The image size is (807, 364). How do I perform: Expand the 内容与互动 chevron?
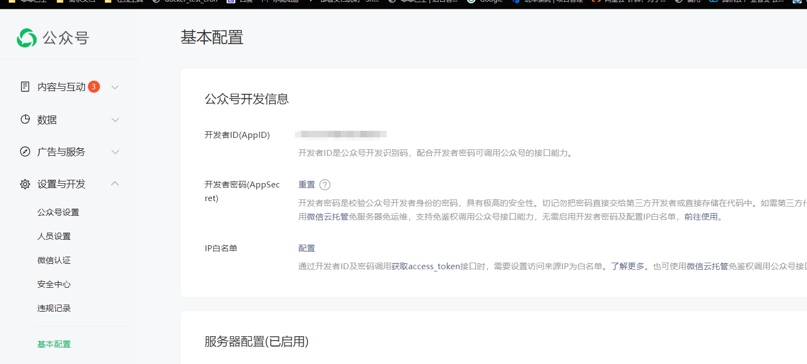(115, 87)
